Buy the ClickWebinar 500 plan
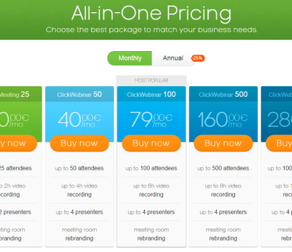This screenshot has width=292, height=252. point(223,143)
